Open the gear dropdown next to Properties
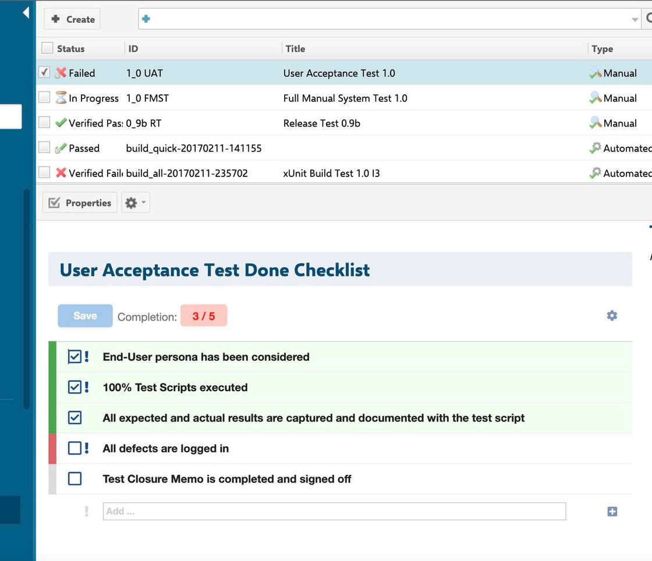This screenshot has height=561, width=652. (x=135, y=203)
